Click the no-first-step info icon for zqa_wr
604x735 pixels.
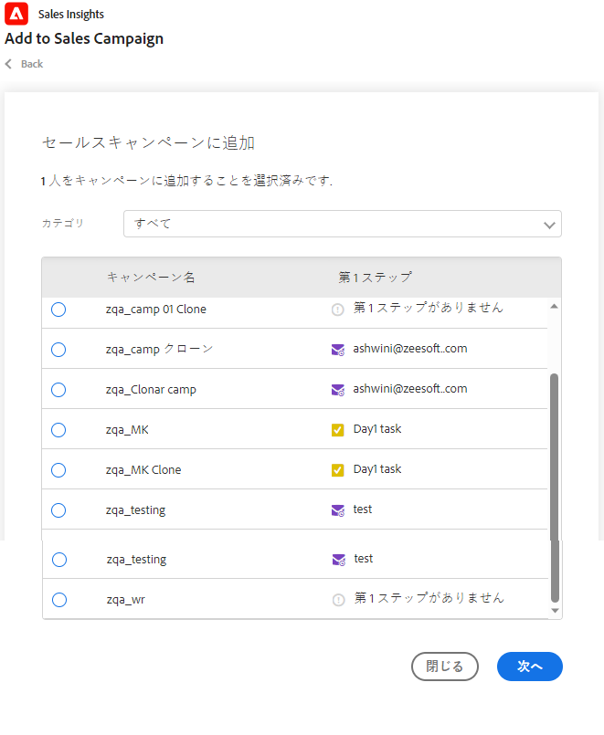338,600
